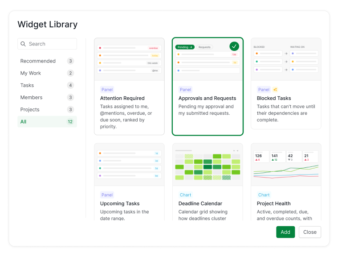Click the Add button
Screen dimensions: 342x257
tap(285, 232)
